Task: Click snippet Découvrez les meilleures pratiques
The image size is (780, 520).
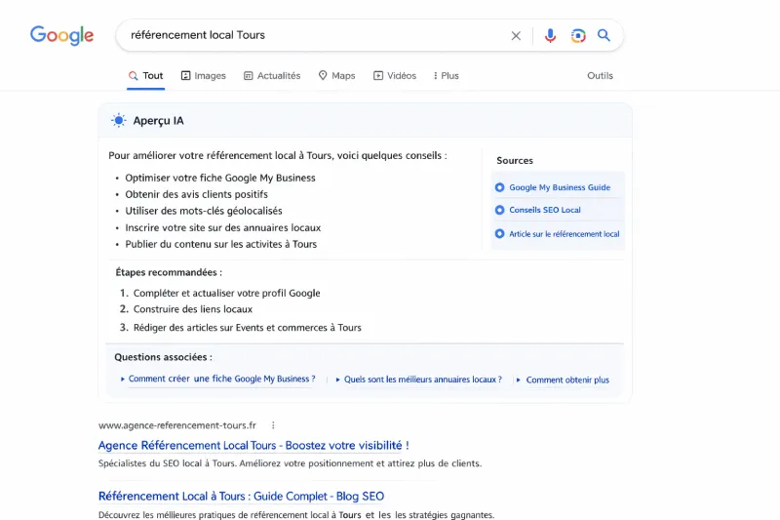Action: 296,514
